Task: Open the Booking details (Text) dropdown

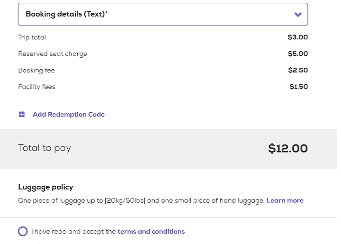Action: coord(163,14)
